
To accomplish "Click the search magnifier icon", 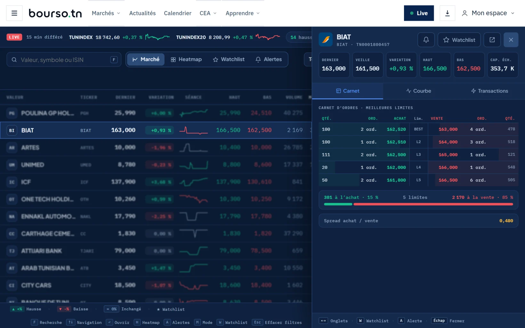I will click(x=14, y=60).
